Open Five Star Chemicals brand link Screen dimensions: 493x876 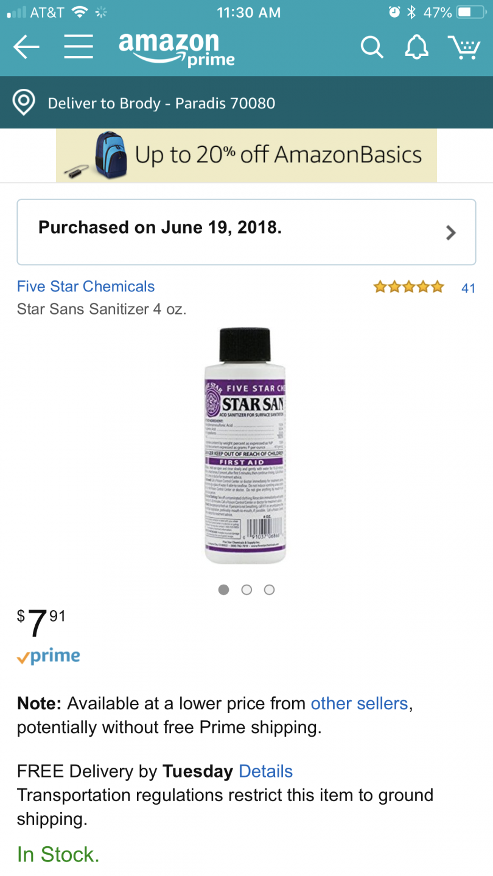tap(86, 287)
